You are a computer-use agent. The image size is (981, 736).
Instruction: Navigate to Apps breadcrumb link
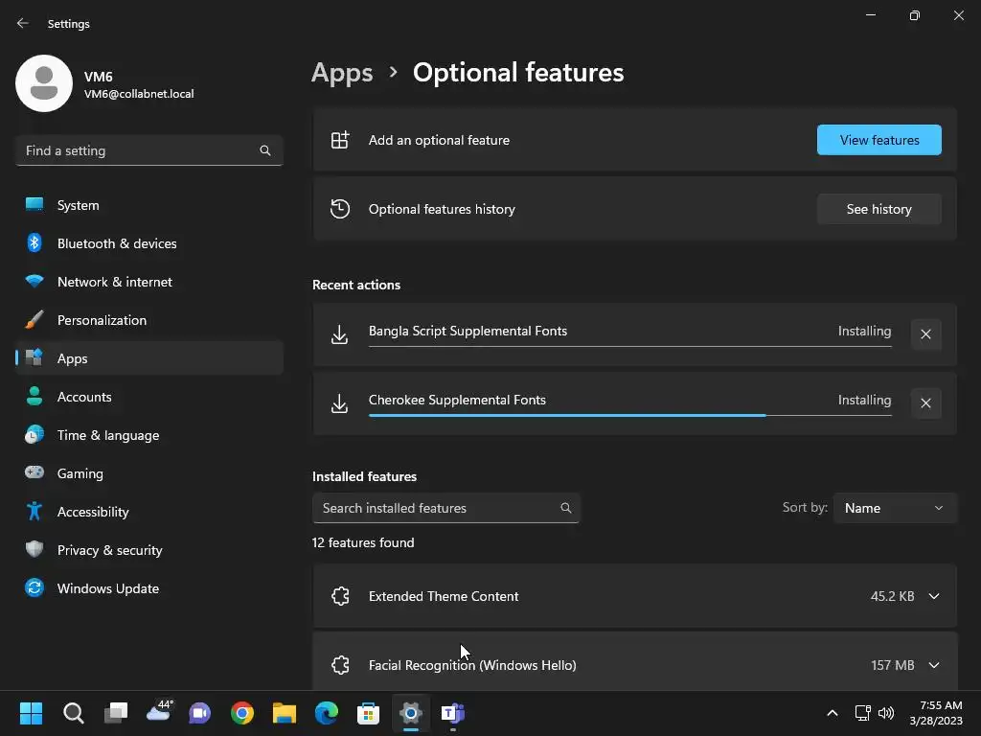[x=342, y=73]
